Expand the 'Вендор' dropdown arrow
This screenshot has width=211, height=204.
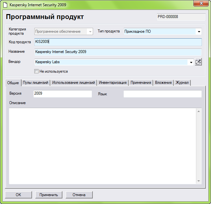coord(191,62)
